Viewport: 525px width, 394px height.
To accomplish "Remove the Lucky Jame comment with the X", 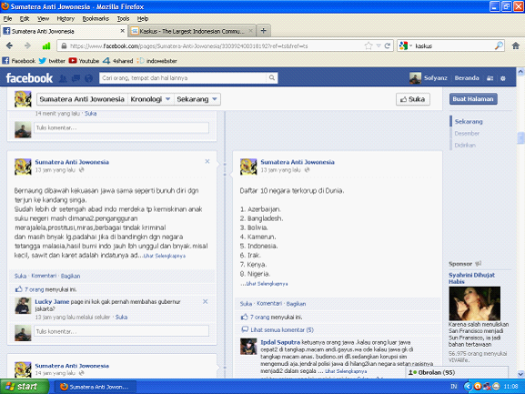I will [x=206, y=301].
